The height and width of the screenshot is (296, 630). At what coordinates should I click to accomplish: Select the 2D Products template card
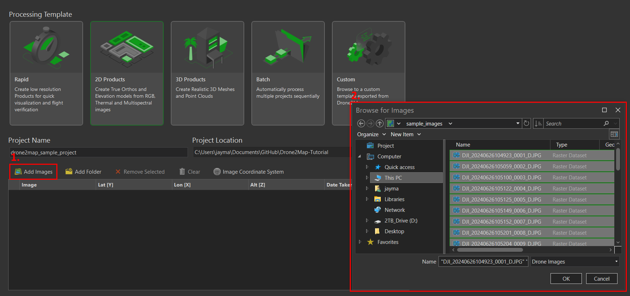(x=127, y=73)
